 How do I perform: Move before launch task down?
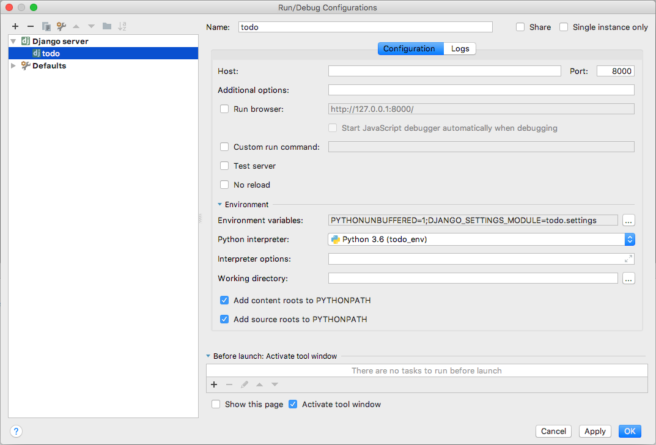275,384
